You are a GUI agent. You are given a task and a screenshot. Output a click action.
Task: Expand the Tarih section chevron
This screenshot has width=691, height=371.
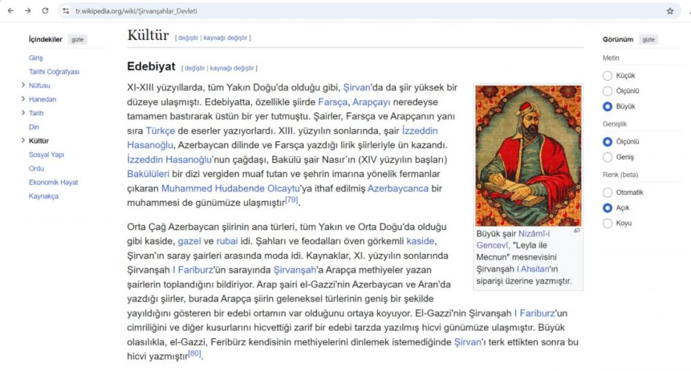click(23, 113)
